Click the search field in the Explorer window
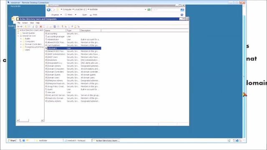Image resolution: width=267 pixels, height=150 pixels. click(166, 10)
